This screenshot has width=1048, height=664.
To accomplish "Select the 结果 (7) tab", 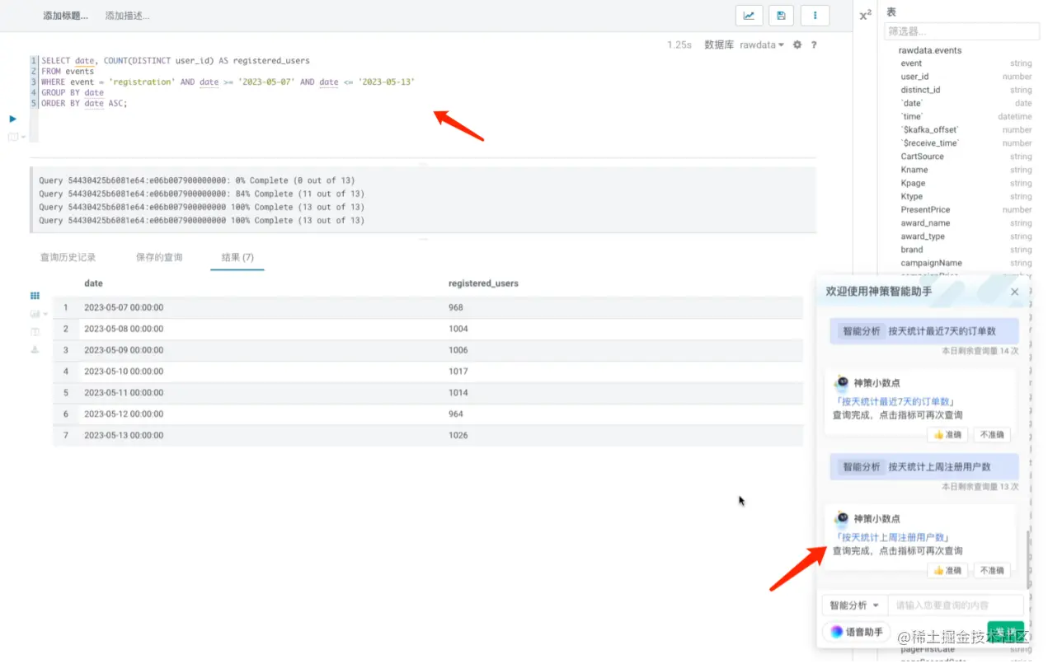I will point(237,257).
